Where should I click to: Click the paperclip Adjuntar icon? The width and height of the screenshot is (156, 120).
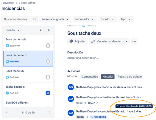pyautogui.click(x=71, y=41)
